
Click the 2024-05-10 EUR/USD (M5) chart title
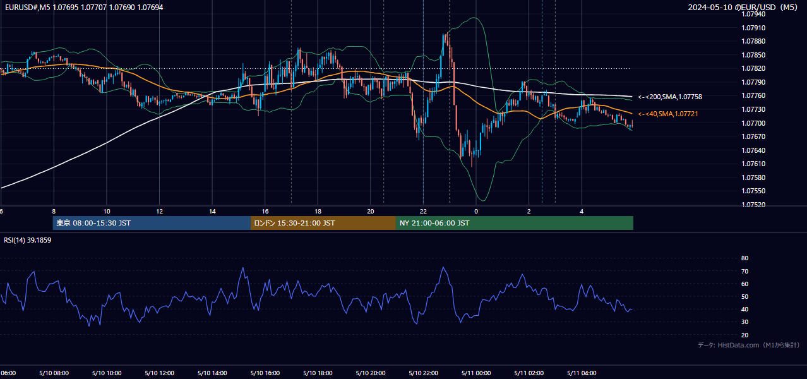(x=744, y=7)
